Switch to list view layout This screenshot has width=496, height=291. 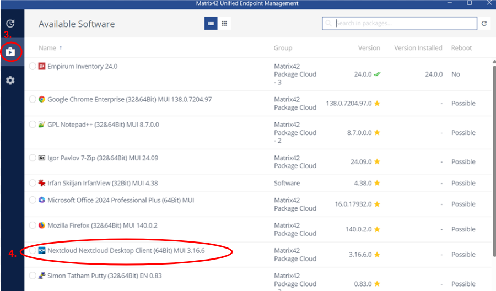tap(211, 23)
